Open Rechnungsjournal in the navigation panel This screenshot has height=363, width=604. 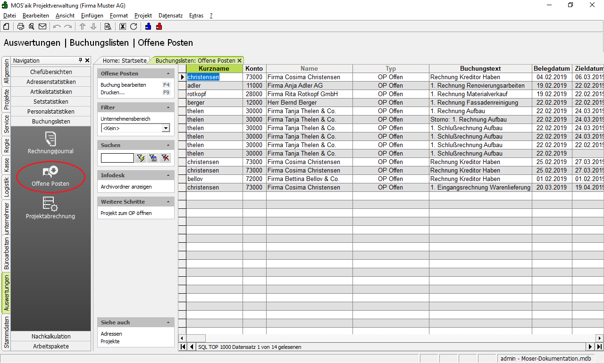click(x=50, y=143)
